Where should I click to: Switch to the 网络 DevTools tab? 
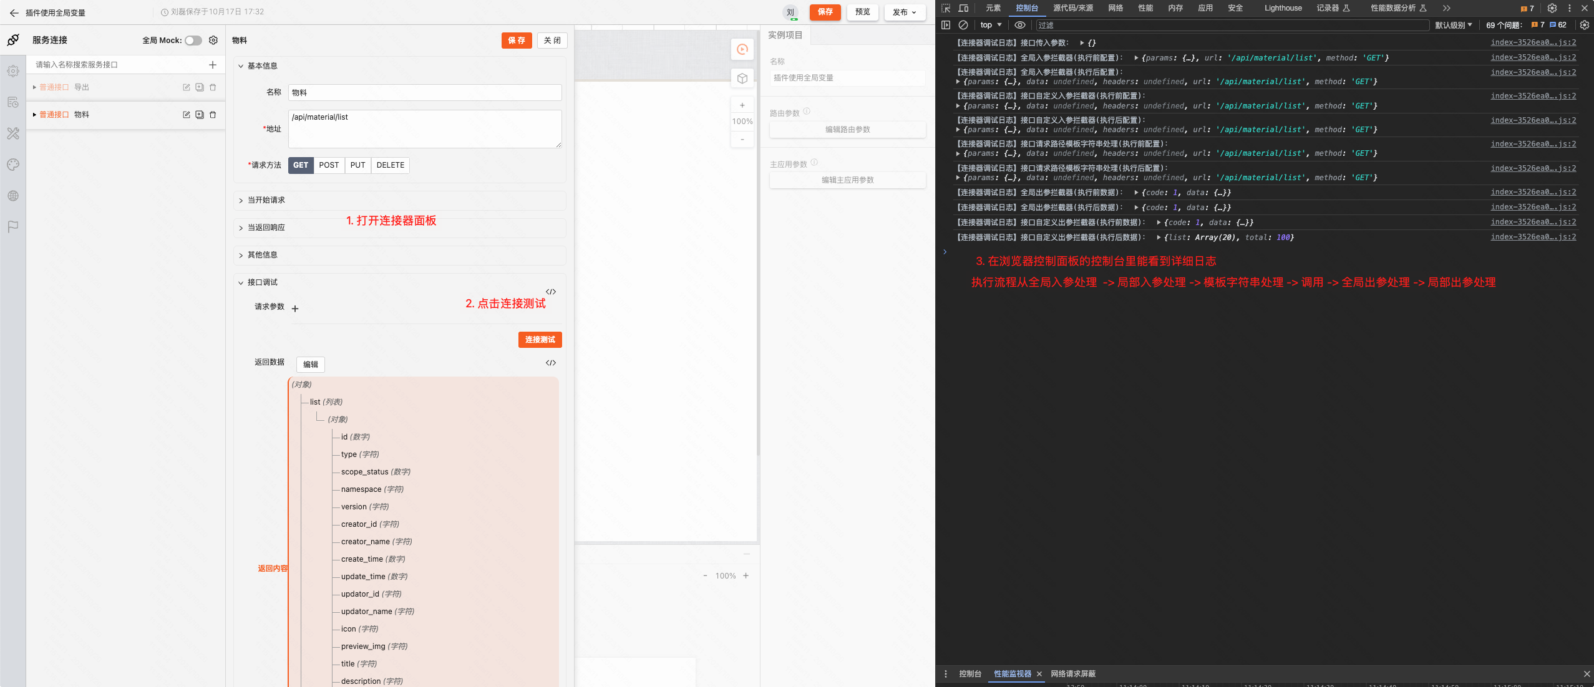tap(1115, 8)
